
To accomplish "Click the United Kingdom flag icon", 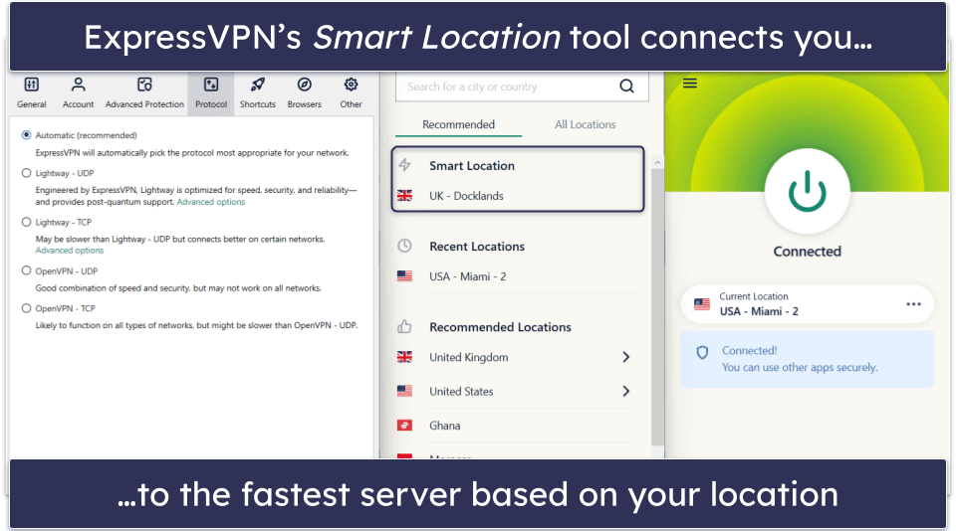I will (405, 357).
